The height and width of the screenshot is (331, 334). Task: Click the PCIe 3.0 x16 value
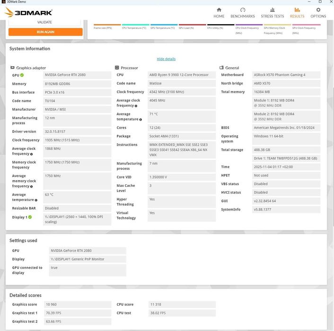coord(77,92)
